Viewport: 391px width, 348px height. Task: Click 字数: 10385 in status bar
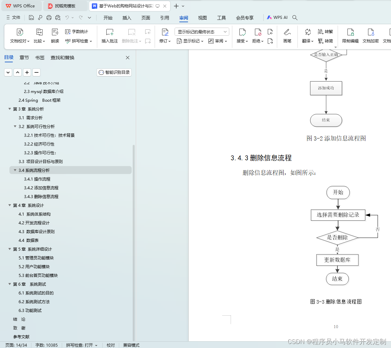[47, 345]
